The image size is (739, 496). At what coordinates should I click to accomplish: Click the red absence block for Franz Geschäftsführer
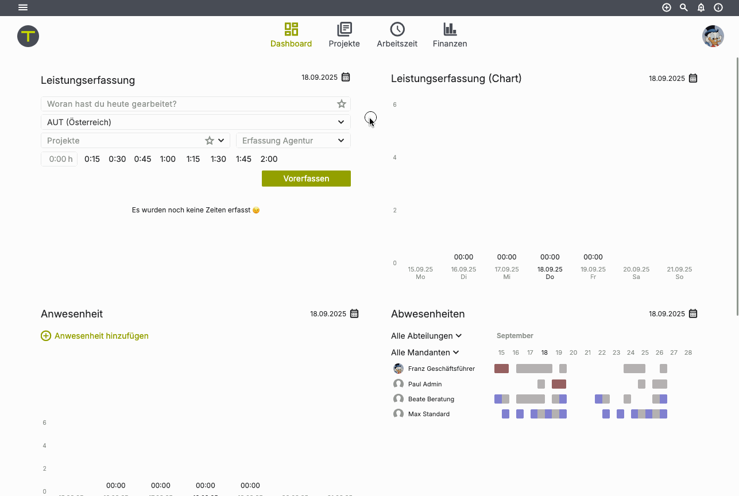coord(501,369)
